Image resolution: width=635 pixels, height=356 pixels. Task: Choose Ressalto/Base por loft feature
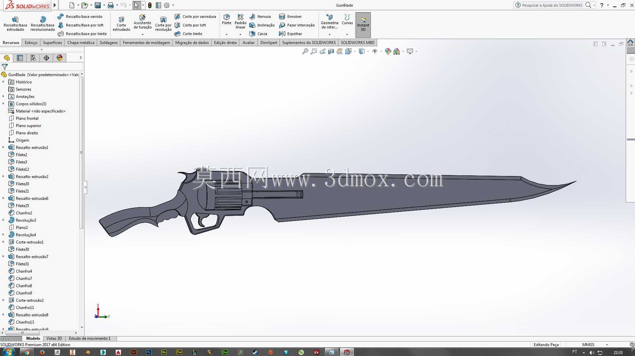pos(81,25)
